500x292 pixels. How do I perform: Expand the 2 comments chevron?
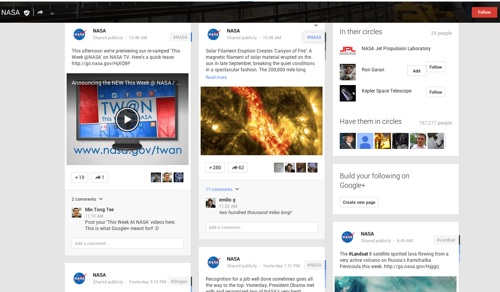pos(101,199)
